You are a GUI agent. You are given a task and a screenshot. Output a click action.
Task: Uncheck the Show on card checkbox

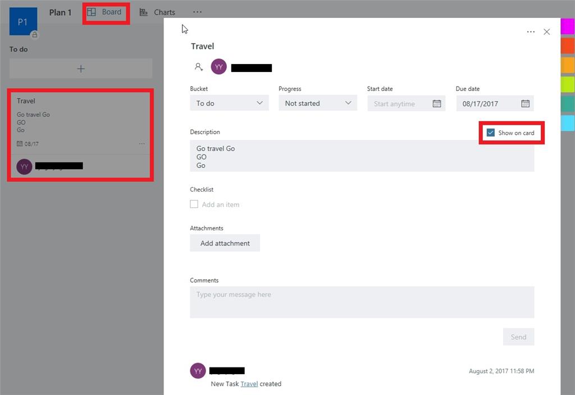tap(491, 133)
